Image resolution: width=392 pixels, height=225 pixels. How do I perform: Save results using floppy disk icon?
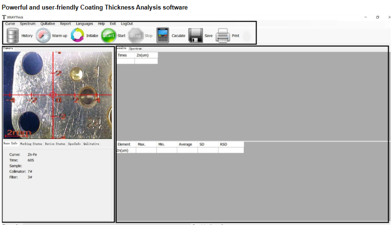coord(195,36)
